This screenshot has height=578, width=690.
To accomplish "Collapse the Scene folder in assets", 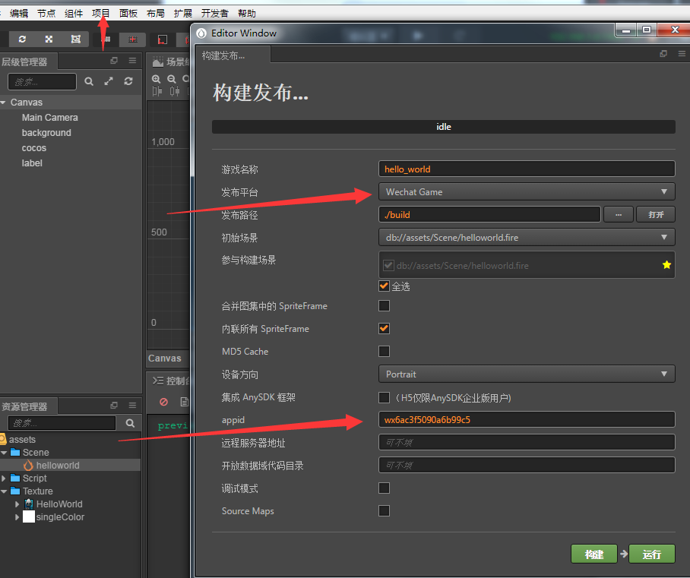I will [x=4, y=453].
